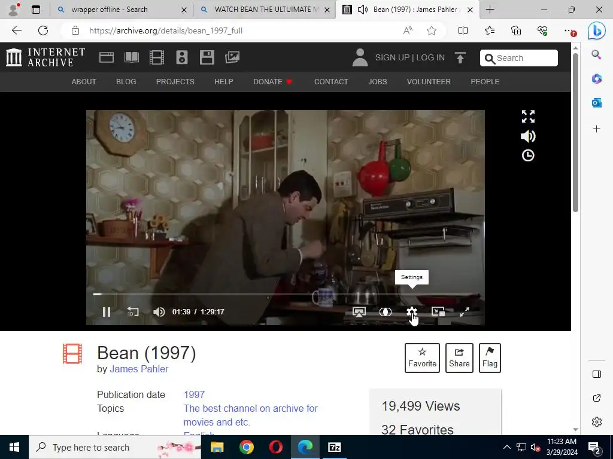The width and height of the screenshot is (613, 459).
Task: Open Browser essentials heart icon
Action: 542,30
